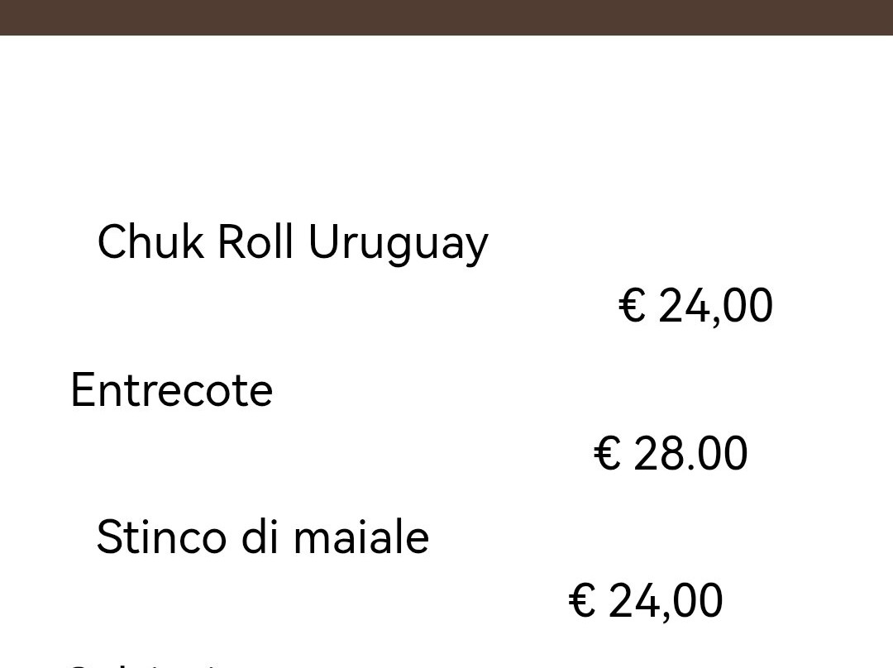Tap the € 28.00 price
The image size is (893, 668).
pyautogui.click(x=671, y=454)
